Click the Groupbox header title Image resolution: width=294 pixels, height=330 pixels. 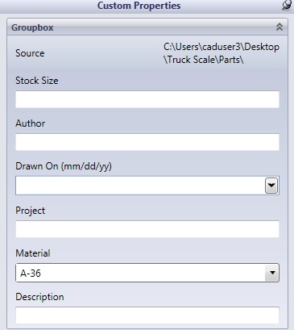(x=32, y=27)
